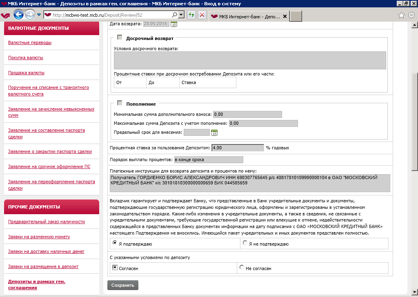Click the Ставка column header cell

click(208, 82)
